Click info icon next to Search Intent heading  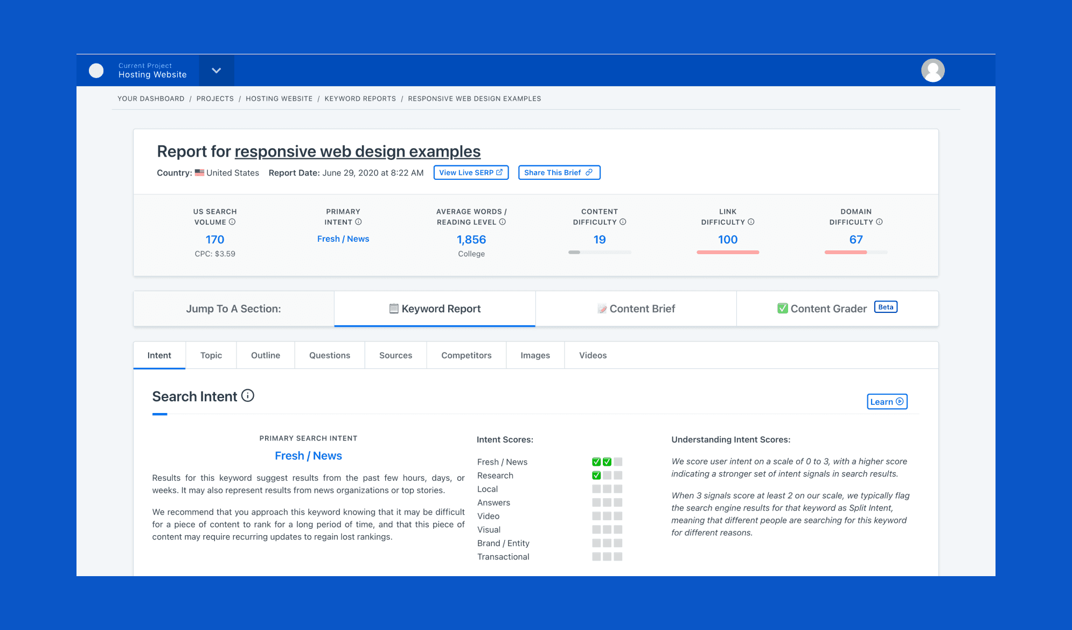[x=248, y=396]
